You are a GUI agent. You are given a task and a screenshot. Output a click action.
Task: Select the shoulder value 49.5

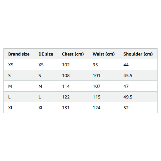pos(128,97)
